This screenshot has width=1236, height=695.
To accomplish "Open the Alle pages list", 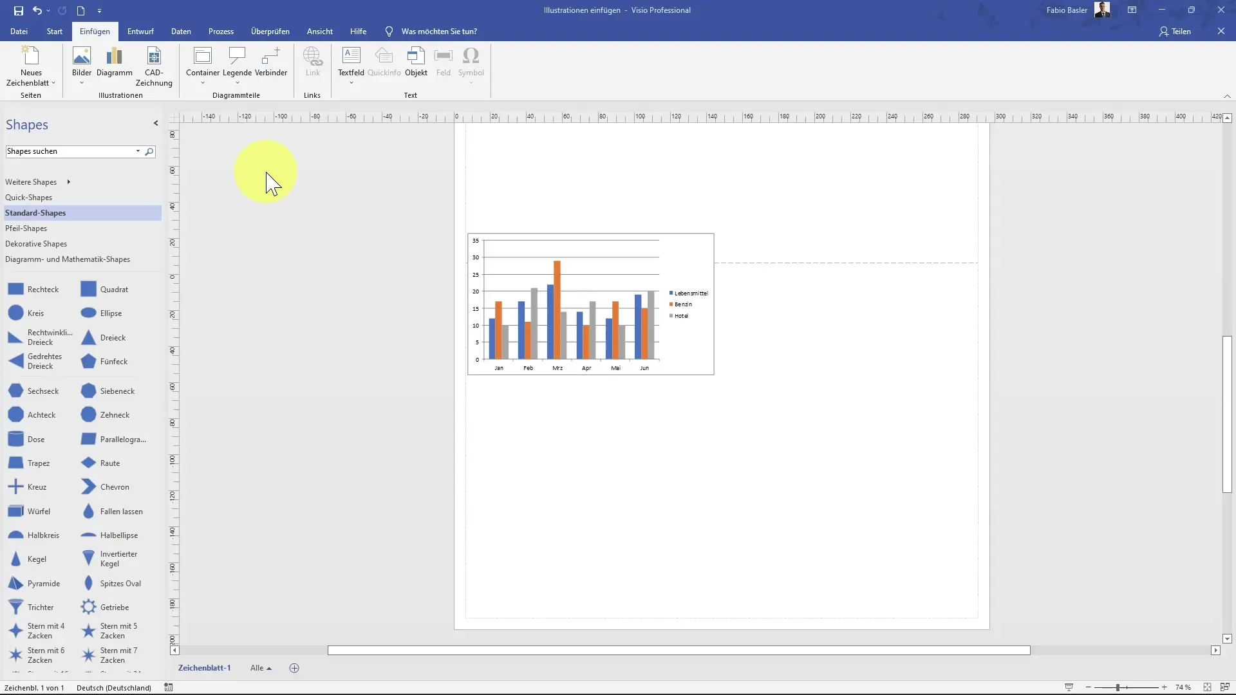I will coord(261,668).
